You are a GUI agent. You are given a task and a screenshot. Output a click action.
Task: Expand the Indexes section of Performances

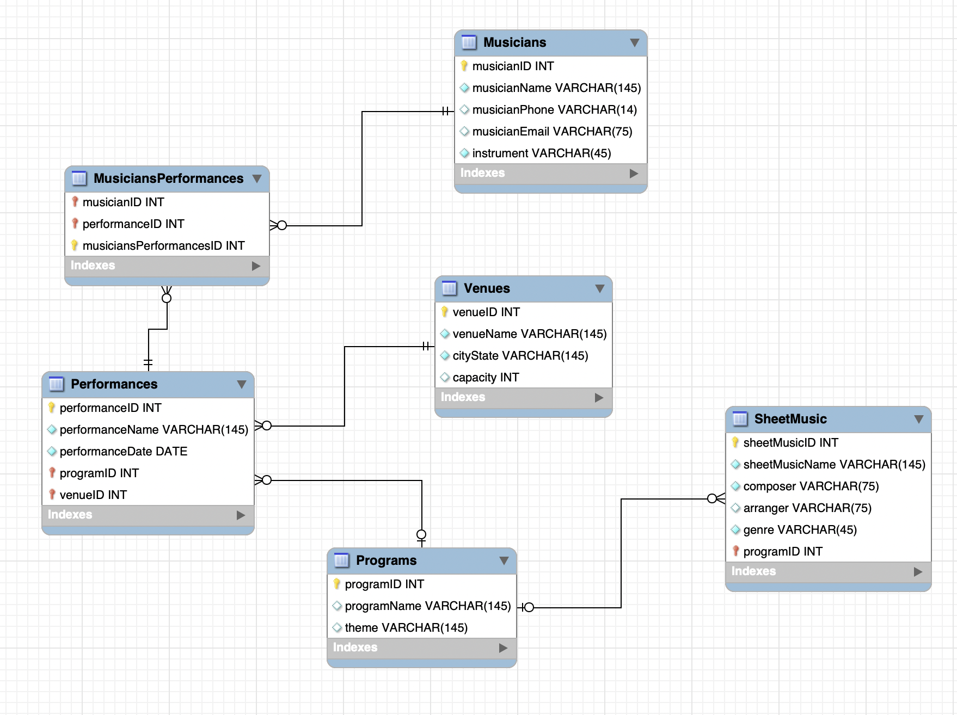(x=241, y=515)
